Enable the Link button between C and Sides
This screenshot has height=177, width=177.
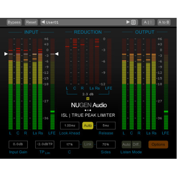(88, 144)
